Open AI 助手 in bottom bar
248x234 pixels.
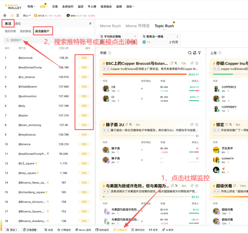click(x=168, y=230)
